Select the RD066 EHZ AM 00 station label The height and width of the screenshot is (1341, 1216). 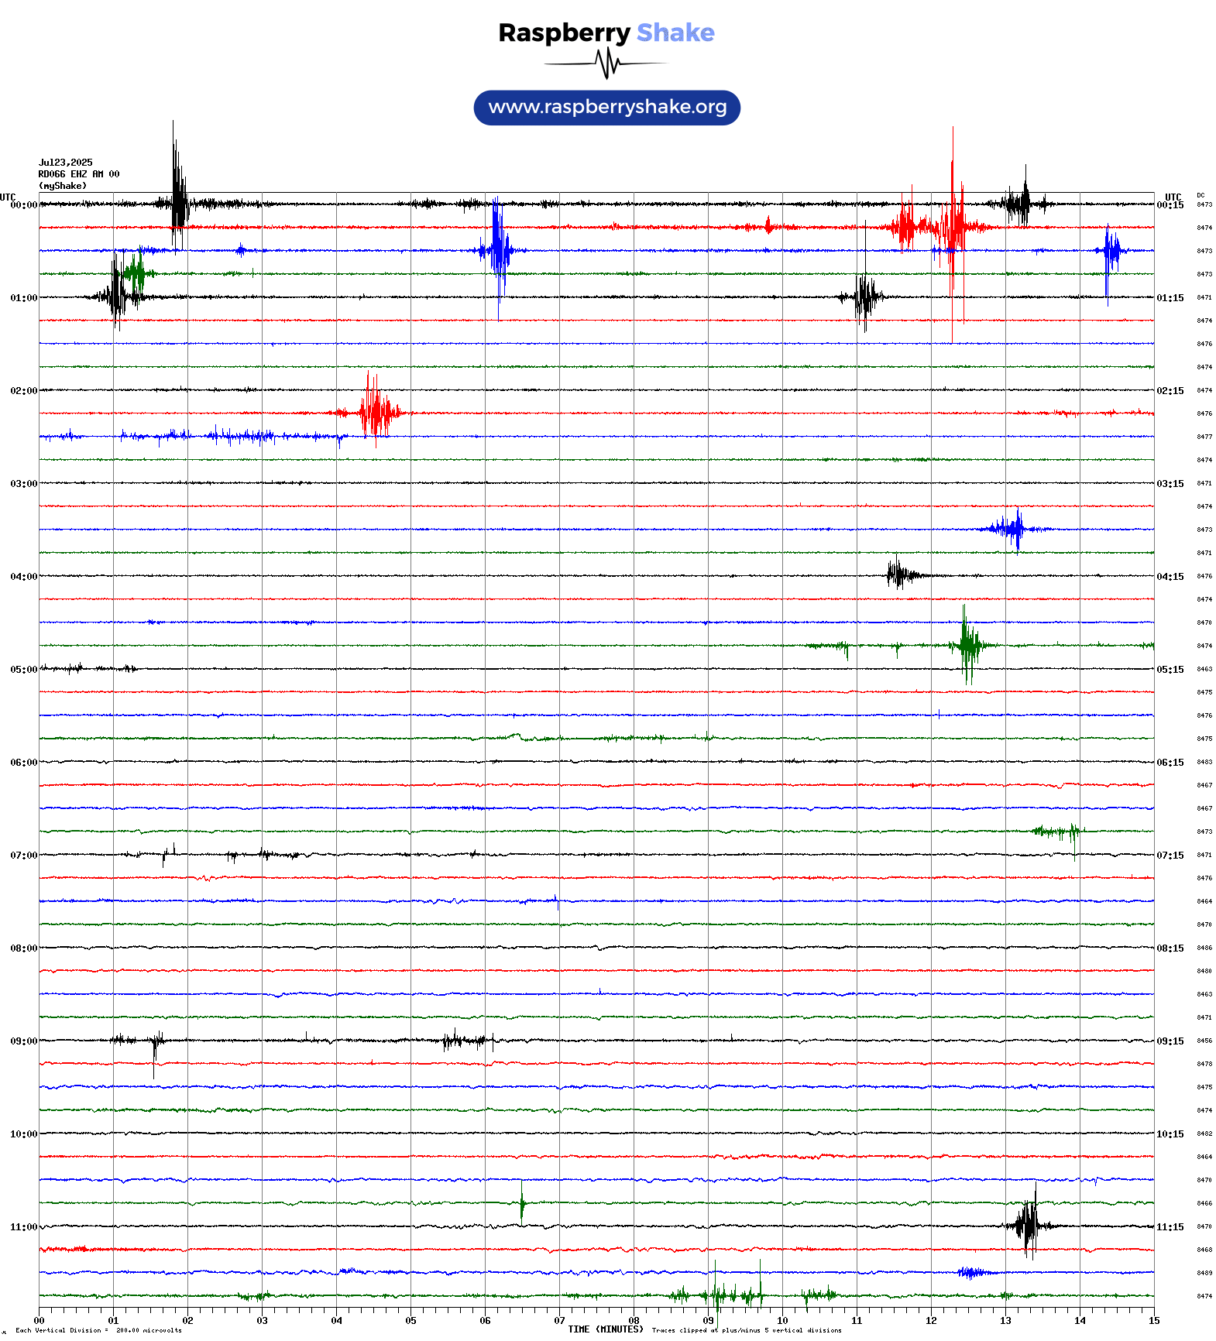click(79, 174)
